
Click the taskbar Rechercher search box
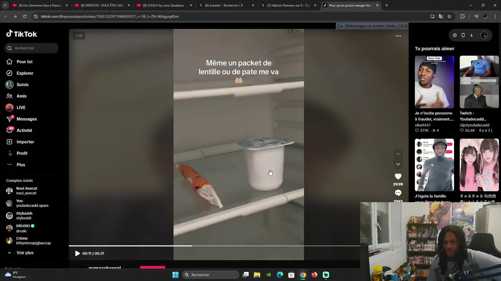211,275
